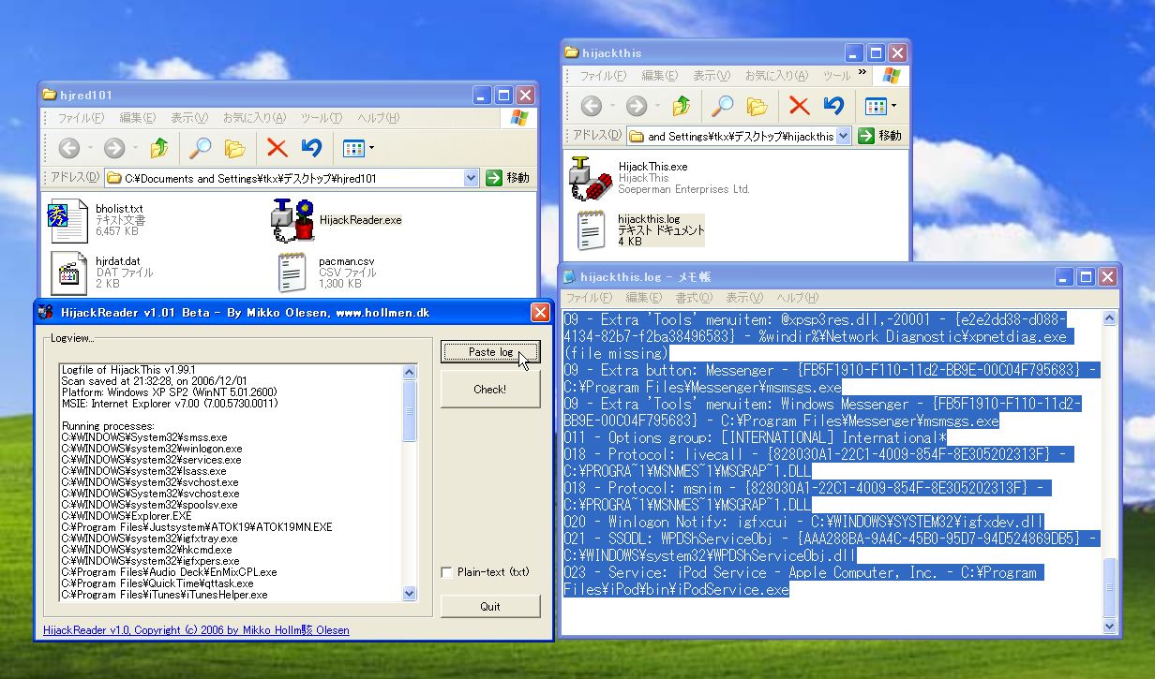The height and width of the screenshot is (679, 1155).
Task: Select hjrdat.dat file icon
Action: (68, 272)
